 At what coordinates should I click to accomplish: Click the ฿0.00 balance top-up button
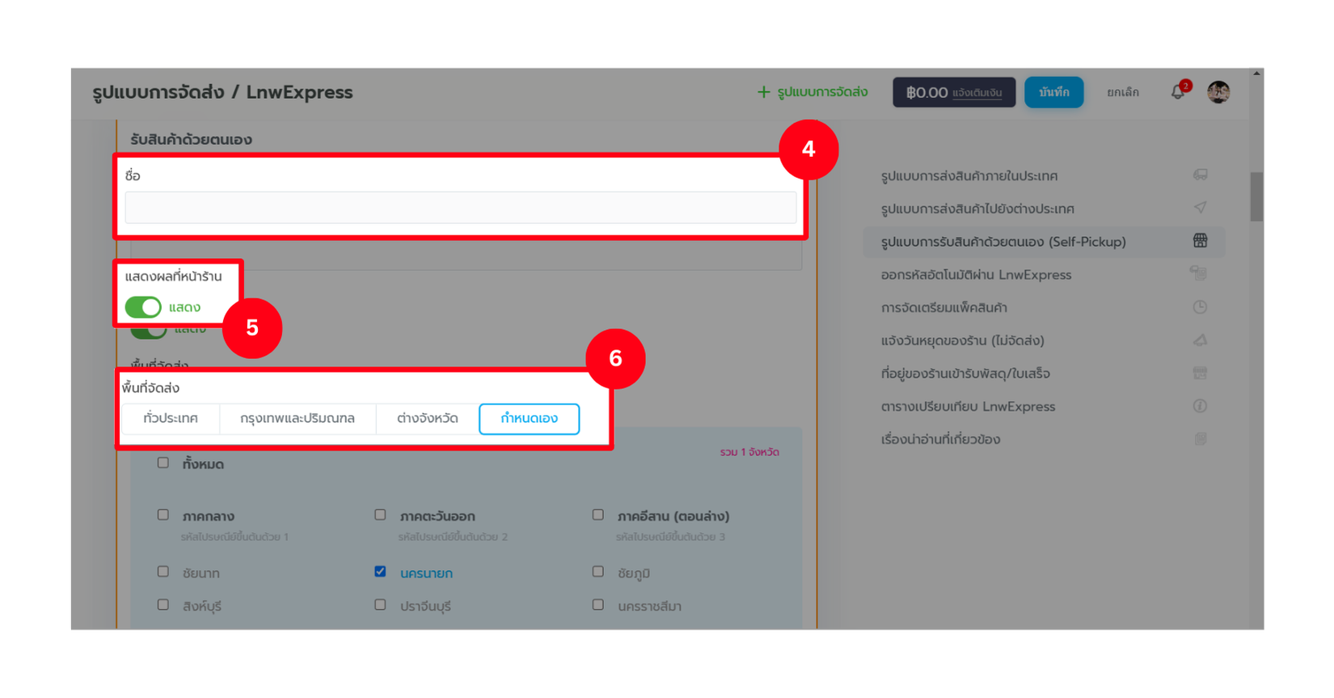(954, 92)
